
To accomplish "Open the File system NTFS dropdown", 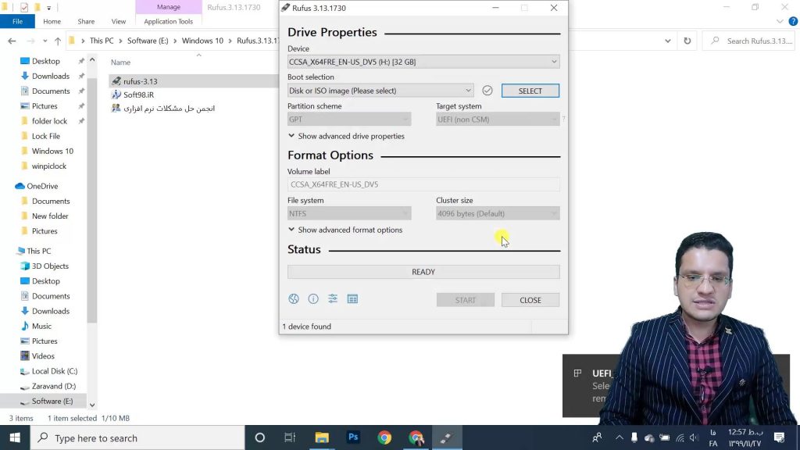I will (x=349, y=213).
